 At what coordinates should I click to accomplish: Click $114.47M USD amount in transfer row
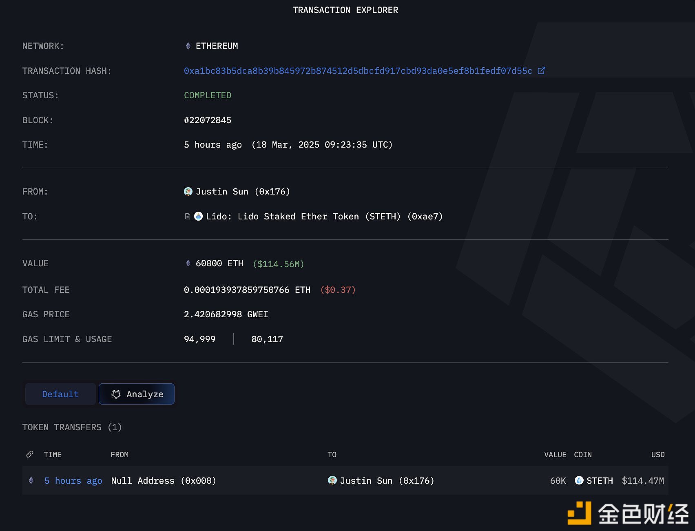pos(643,481)
